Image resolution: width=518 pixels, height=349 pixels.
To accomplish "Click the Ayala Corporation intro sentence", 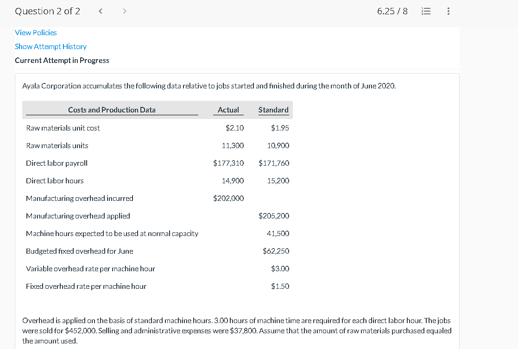I will (209, 86).
